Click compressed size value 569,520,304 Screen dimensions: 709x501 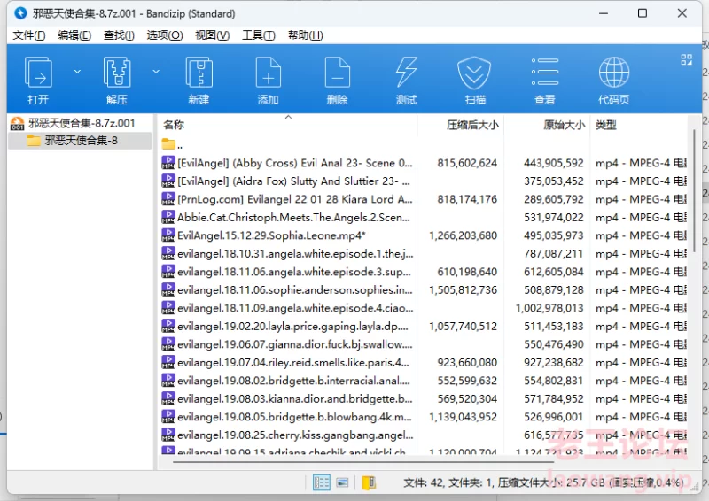pyautogui.click(x=467, y=398)
